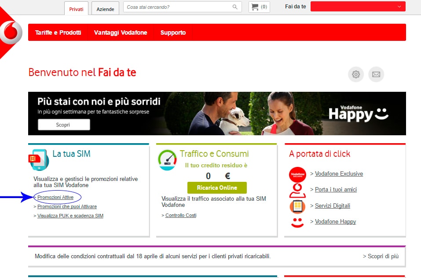Click the Vodafone Exclusive round icon
Screen dimensions: 421x278
pos(297,175)
